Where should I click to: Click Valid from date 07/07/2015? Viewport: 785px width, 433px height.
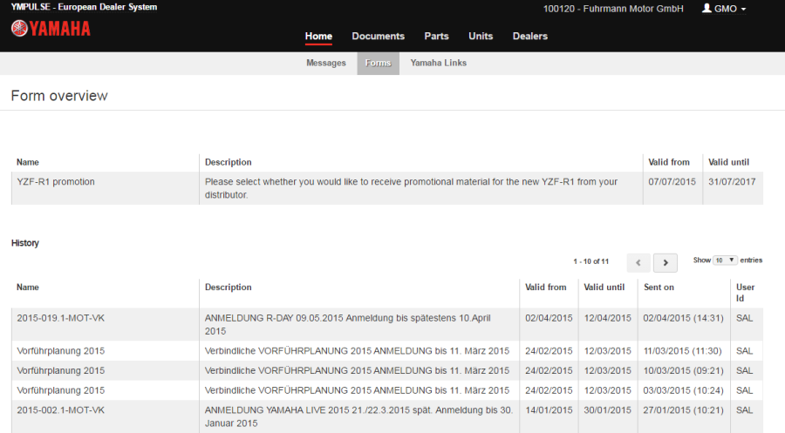pos(672,181)
